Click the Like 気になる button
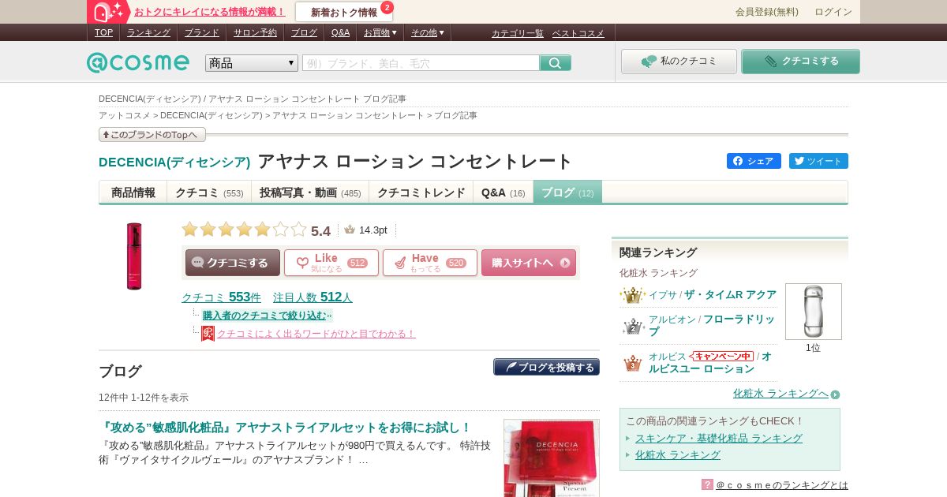Screen dimensions: 947x497 point(331,263)
